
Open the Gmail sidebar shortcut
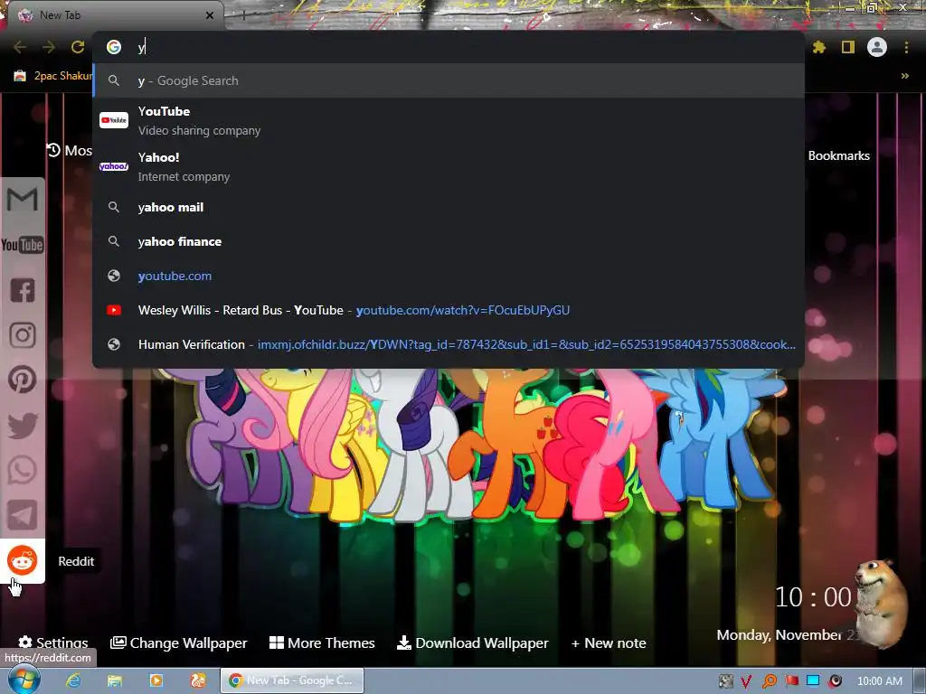(23, 200)
